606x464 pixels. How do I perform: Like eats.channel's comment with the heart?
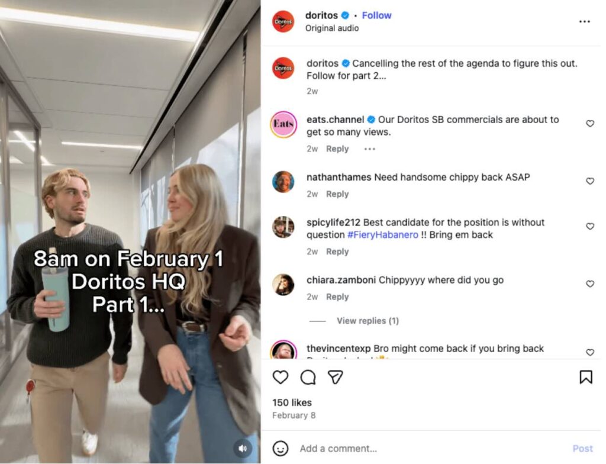tap(589, 124)
